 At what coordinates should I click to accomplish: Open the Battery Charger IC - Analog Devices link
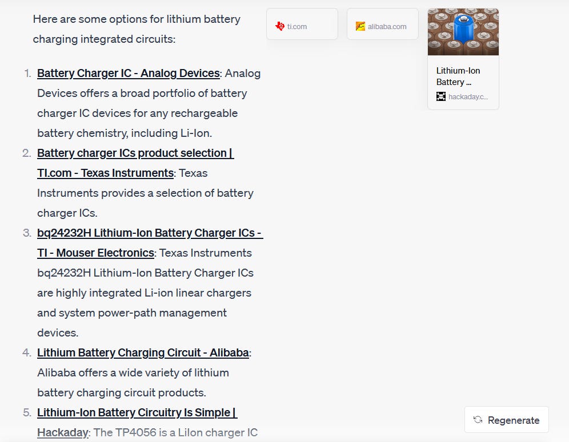point(129,73)
